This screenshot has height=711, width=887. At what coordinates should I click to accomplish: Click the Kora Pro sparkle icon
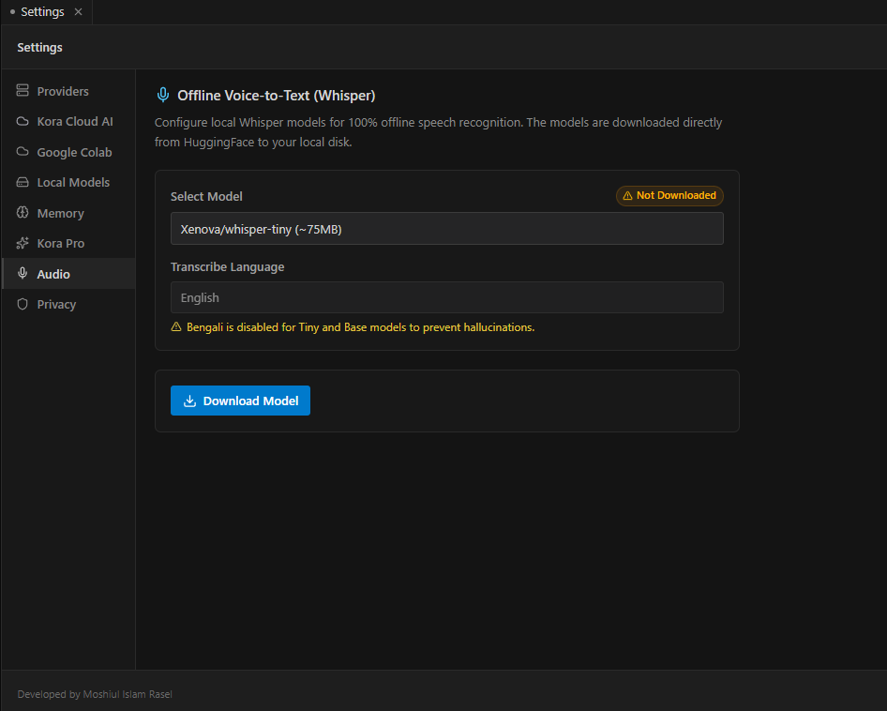point(23,244)
